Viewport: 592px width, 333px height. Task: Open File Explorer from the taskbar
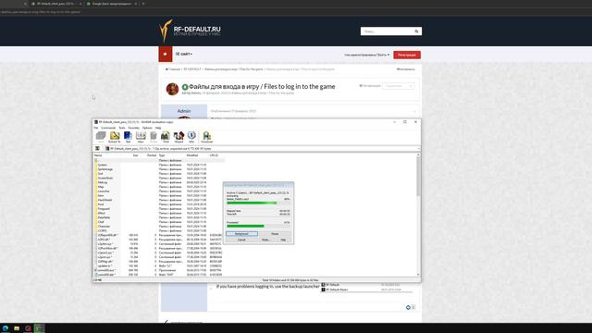[17, 328]
